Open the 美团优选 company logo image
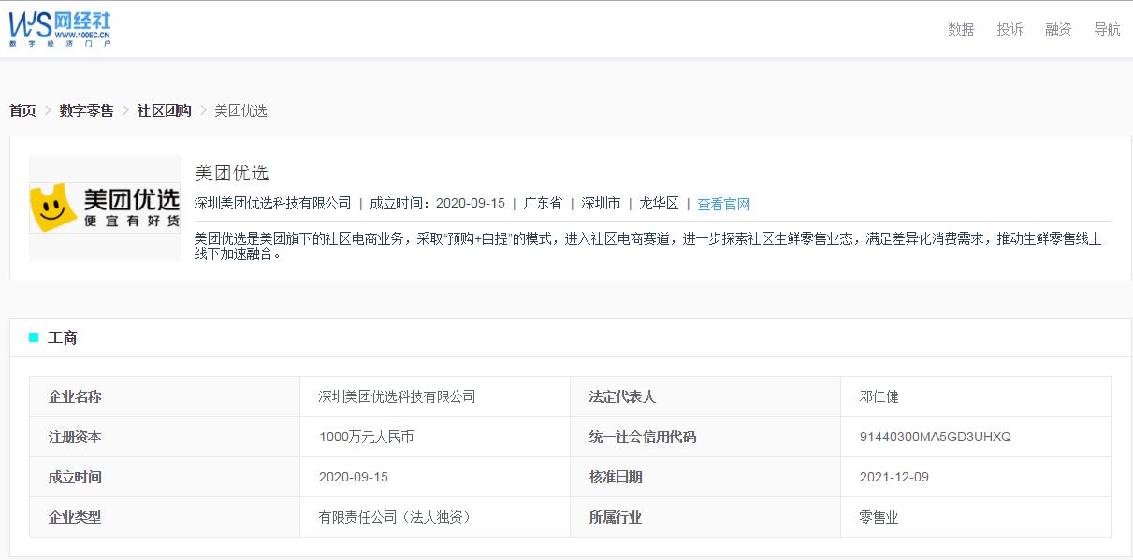This screenshot has height=560, width=1133. [104, 207]
